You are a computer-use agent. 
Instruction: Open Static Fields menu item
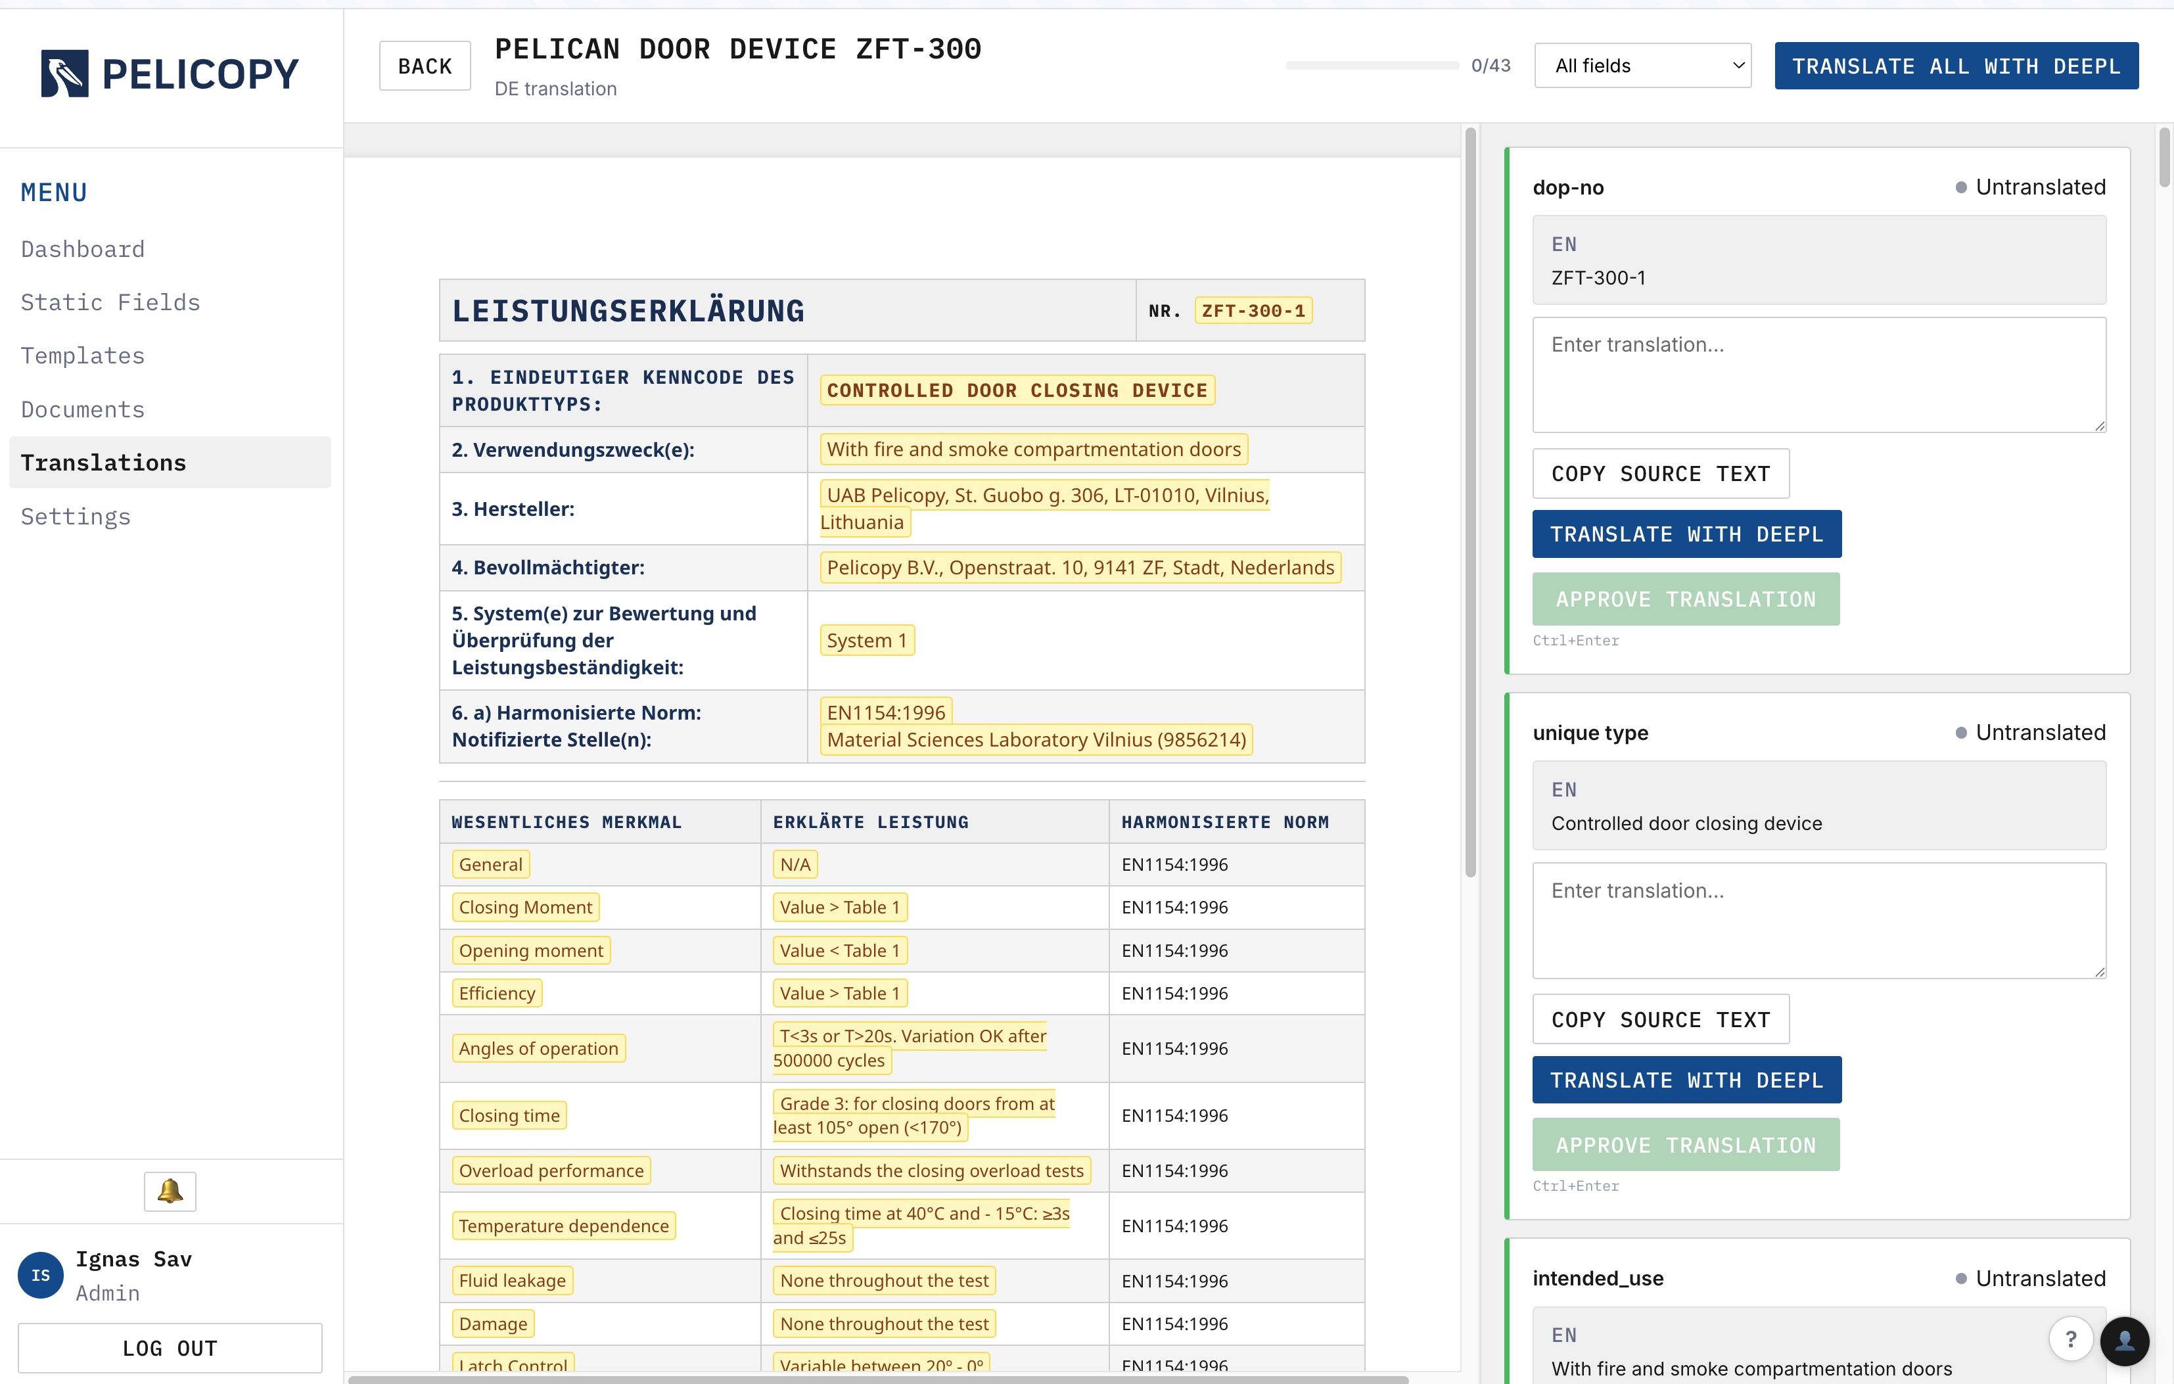point(110,302)
